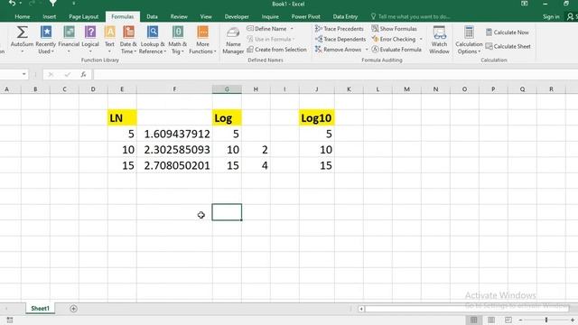Click Trace Dependents
The image size is (578, 325).
click(340, 39)
